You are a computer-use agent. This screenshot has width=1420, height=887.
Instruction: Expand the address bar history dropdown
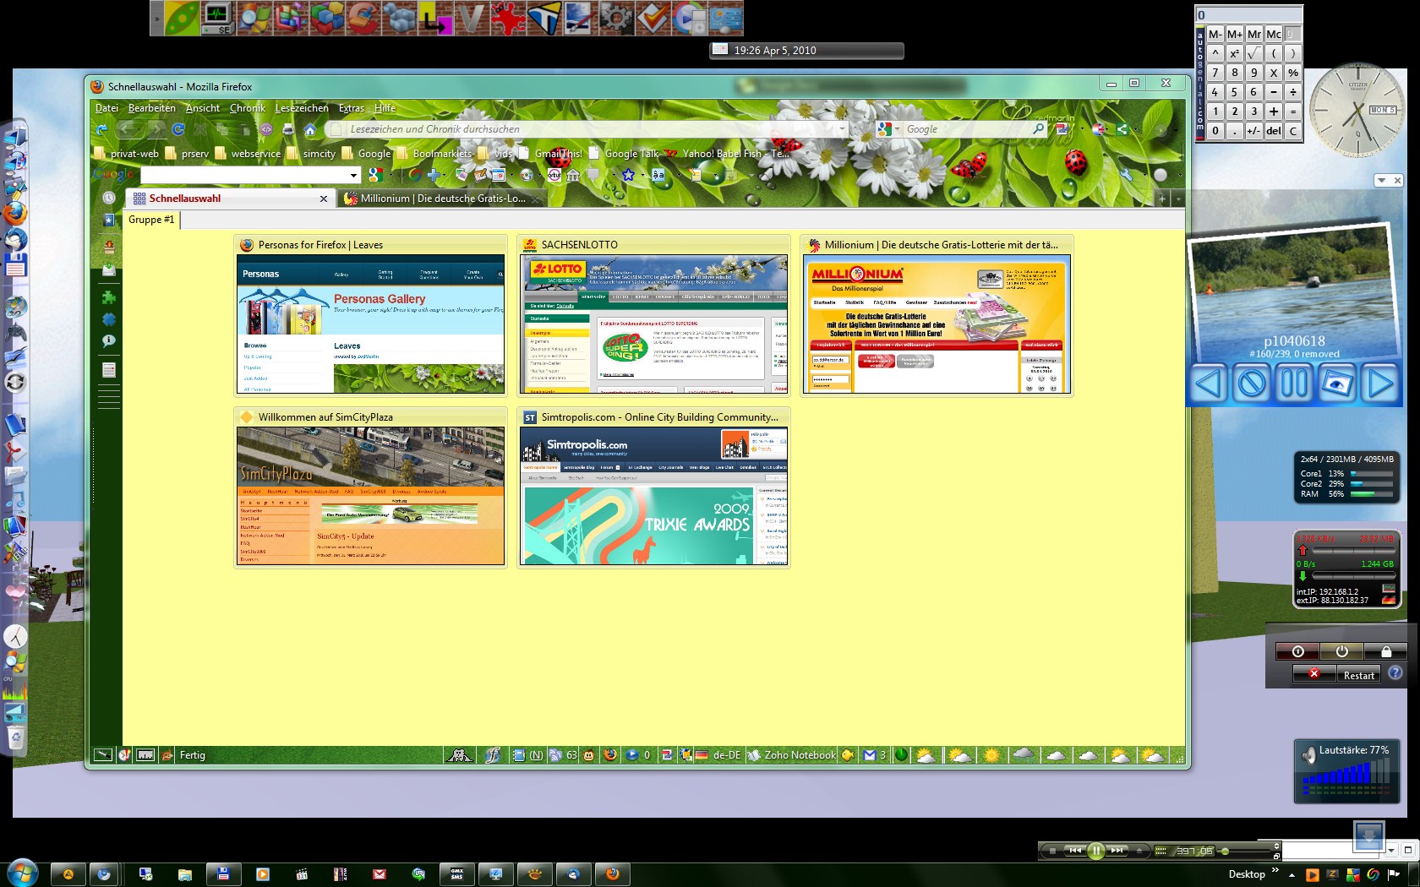[x=841, y=129]
